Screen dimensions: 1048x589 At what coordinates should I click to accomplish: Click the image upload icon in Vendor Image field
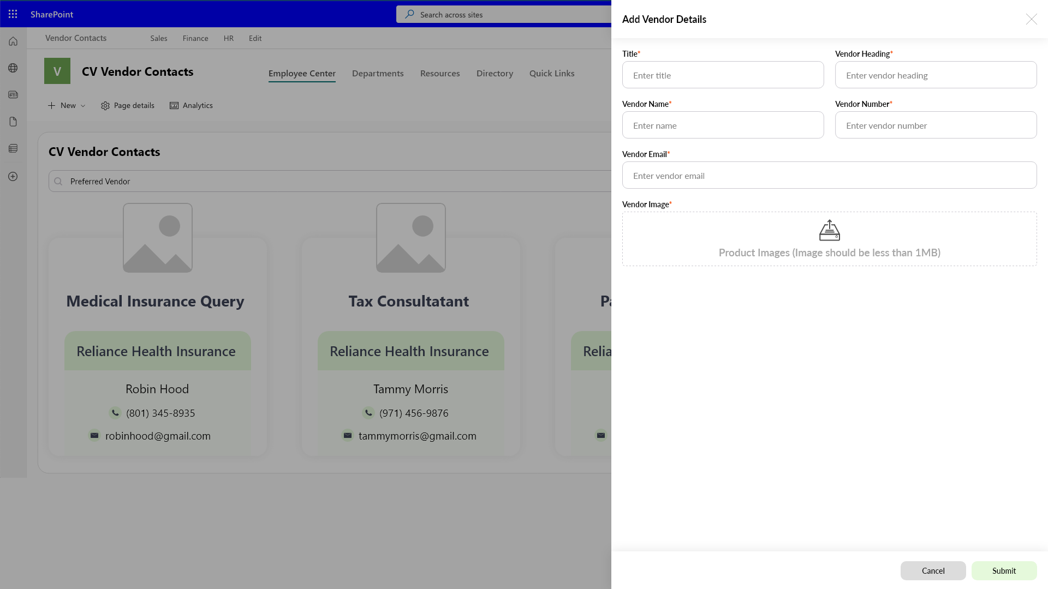pyautogui.click(x=829, y=230)
